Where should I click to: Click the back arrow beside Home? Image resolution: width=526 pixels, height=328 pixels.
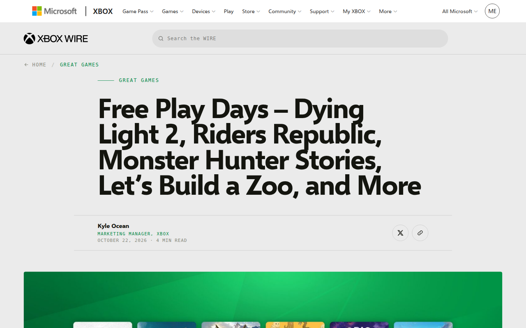(26, 65)
